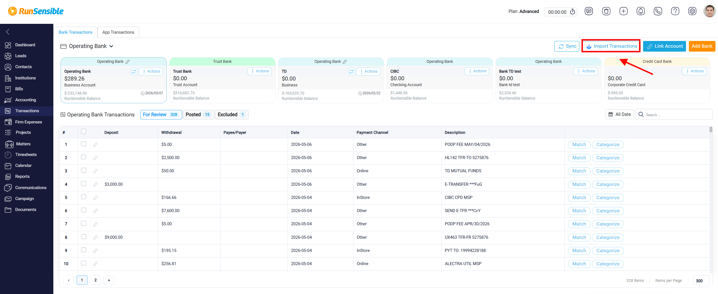
Task: Select the TD MUTUAL FUNDS row checkbox
Action: point(84,170)
